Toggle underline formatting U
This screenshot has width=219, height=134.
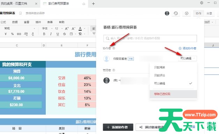pyautogui.click(x=58, y=34)
